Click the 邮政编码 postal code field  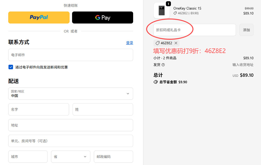(113, 156)
